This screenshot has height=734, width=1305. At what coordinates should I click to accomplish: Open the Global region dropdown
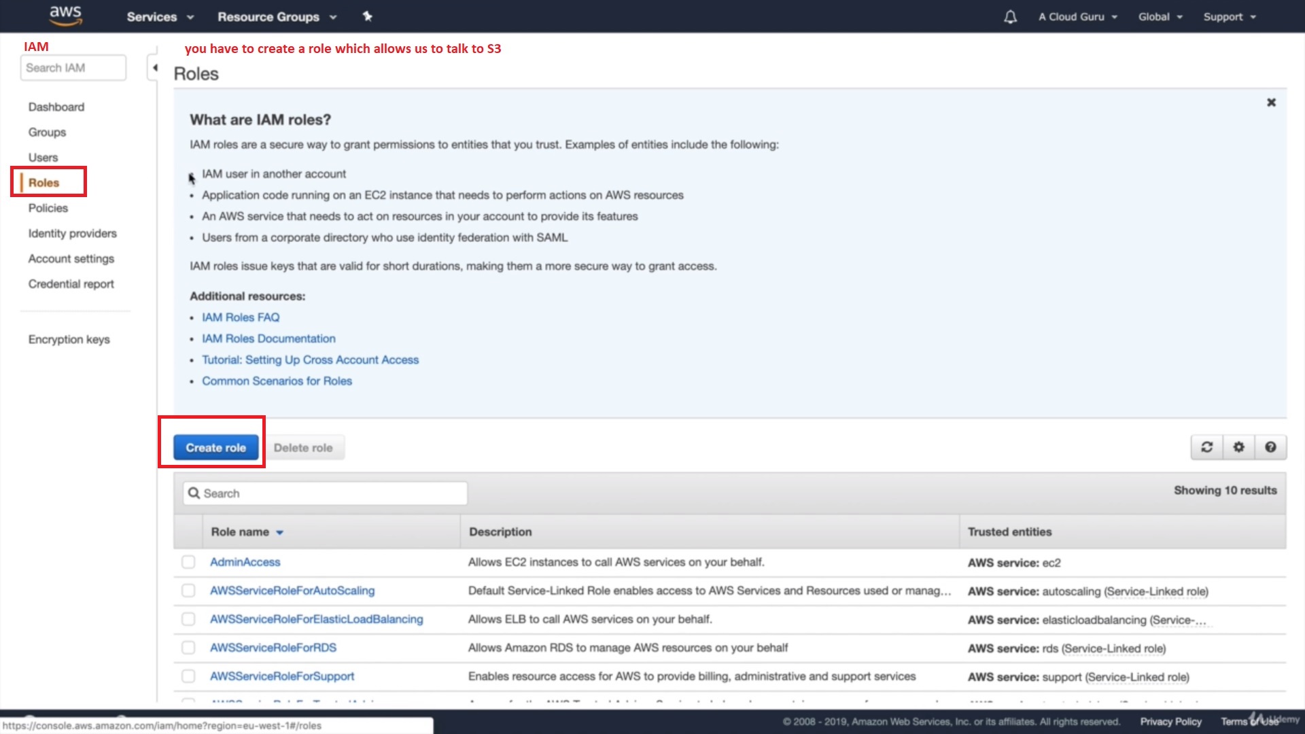[x=1160, y=17]
